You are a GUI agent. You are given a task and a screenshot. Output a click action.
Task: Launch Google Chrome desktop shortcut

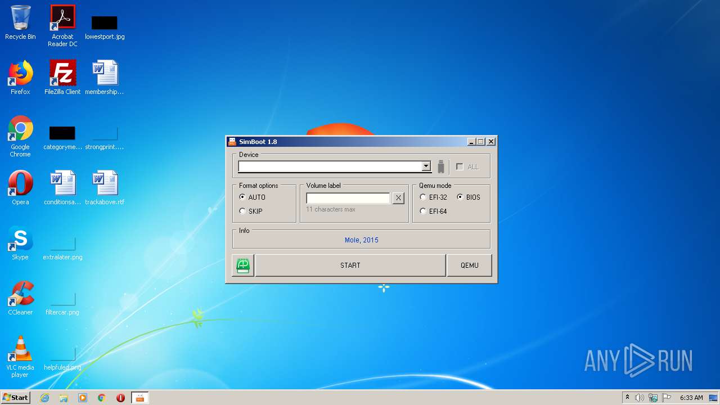[x=20, y=136]
